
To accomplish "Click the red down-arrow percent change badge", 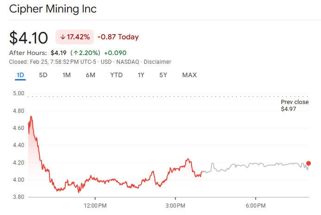I will 74,37.
